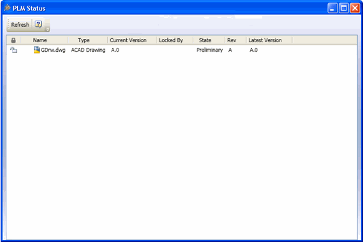This screenshot has height=242, width=363.
Task: Click the GDrw.dwg drawing file icon
Action: coord(36,50)
